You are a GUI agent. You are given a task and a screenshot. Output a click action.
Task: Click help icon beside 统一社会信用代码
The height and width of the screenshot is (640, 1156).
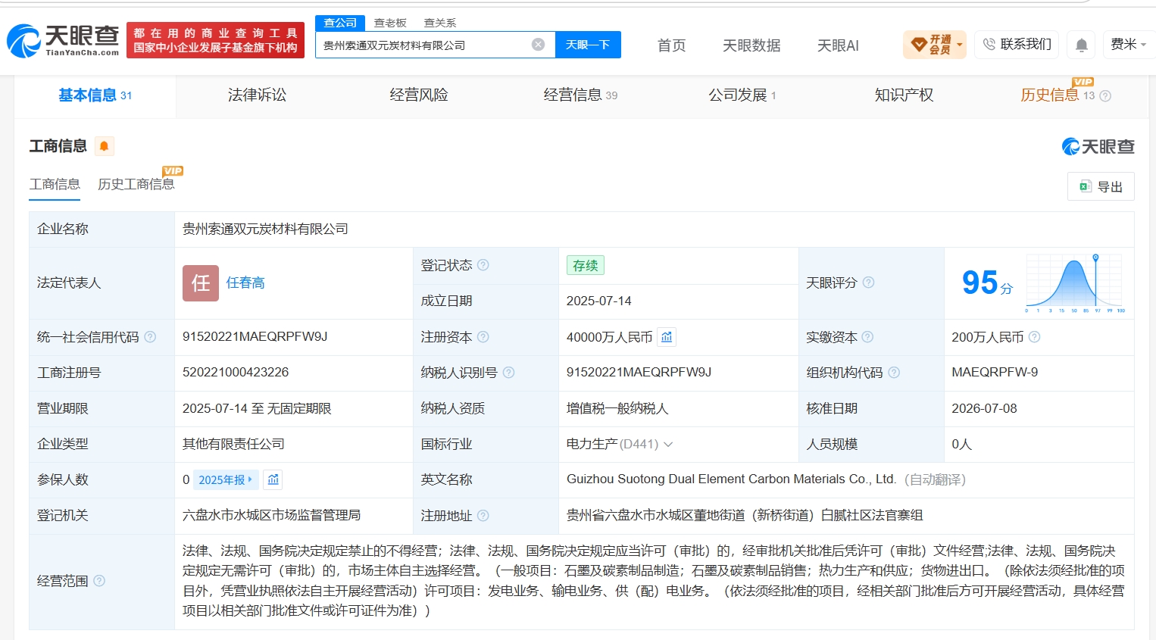click(150, 337)
